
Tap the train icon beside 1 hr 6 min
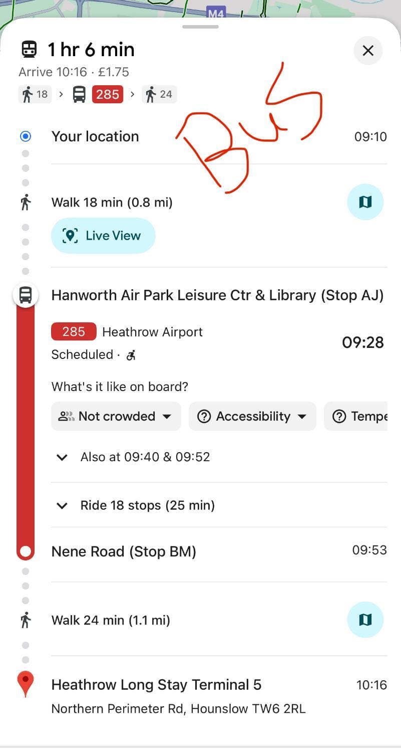(x=29, y=50)
